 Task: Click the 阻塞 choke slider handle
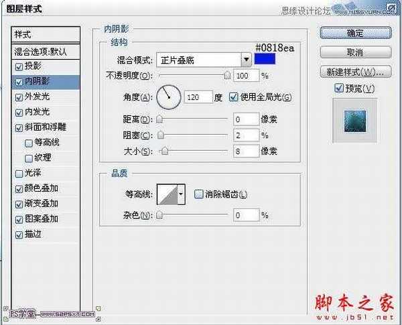click(161, 135)
